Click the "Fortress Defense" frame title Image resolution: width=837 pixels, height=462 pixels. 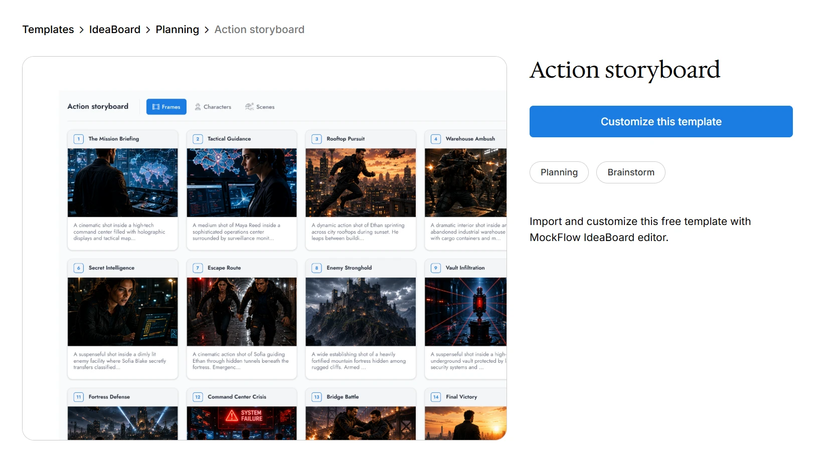pos(109,397)
